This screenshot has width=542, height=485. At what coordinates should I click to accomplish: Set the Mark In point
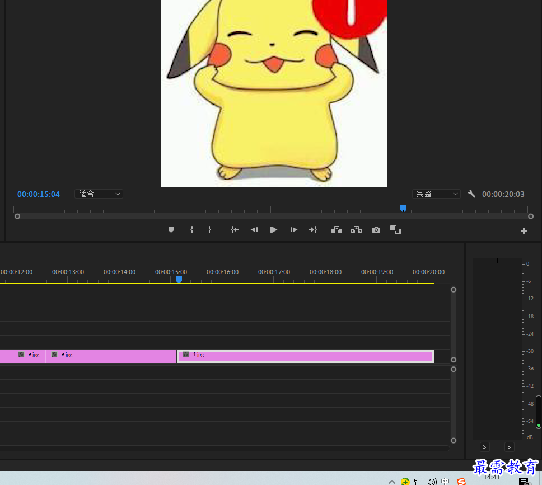click(x=192, y=230)
